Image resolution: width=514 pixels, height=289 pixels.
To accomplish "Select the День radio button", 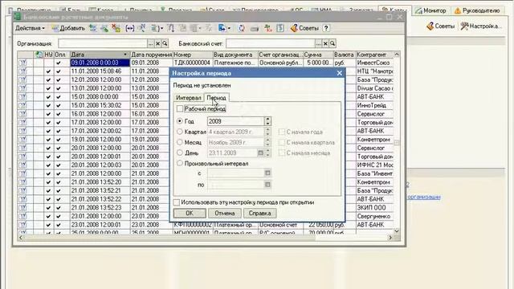I will point(180,153).
